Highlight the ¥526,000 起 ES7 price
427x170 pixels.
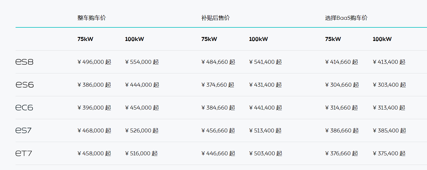click(142, 130)
